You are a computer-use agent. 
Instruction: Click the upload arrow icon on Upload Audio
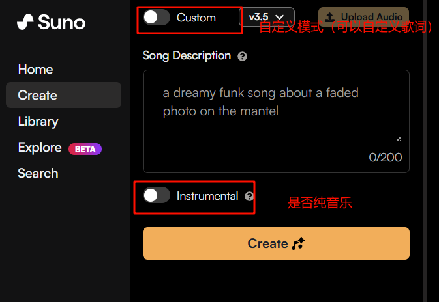click(329, 17)
